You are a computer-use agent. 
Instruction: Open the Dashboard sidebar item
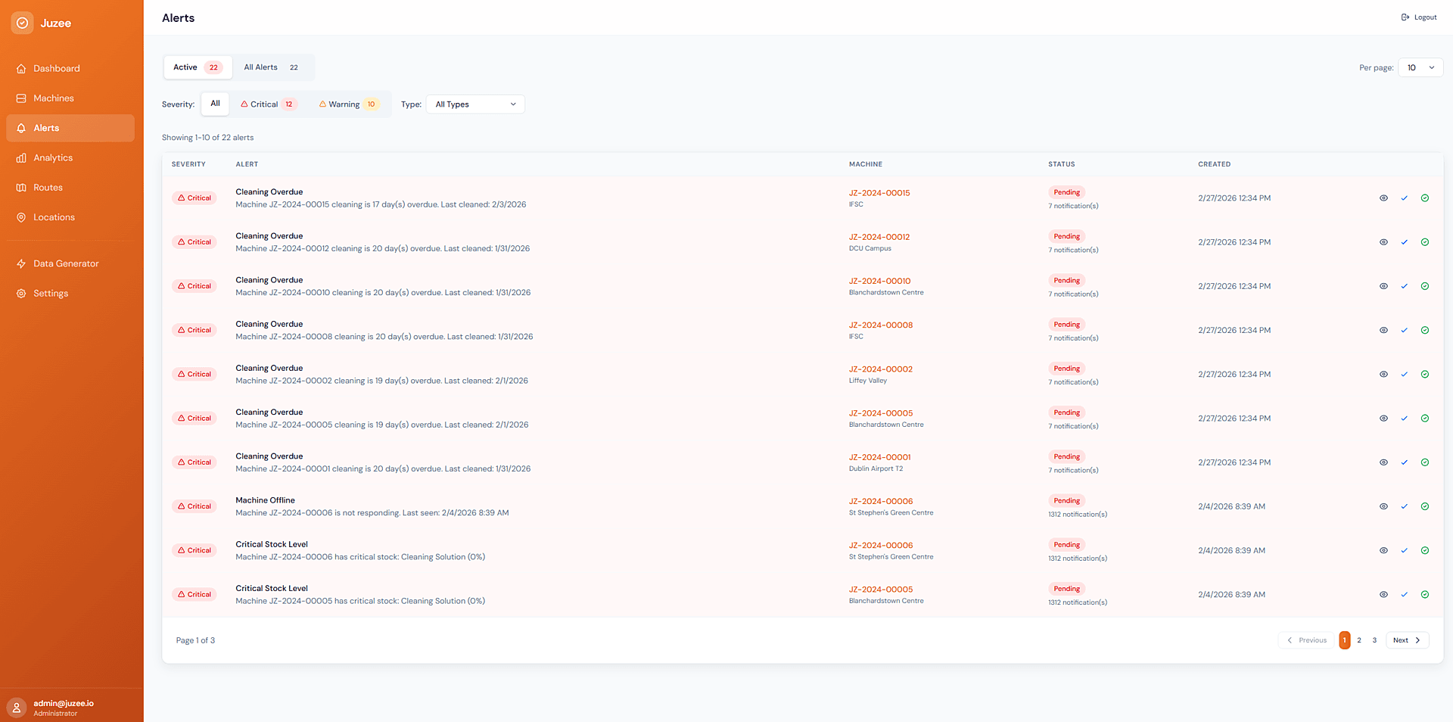coord(56,68)
